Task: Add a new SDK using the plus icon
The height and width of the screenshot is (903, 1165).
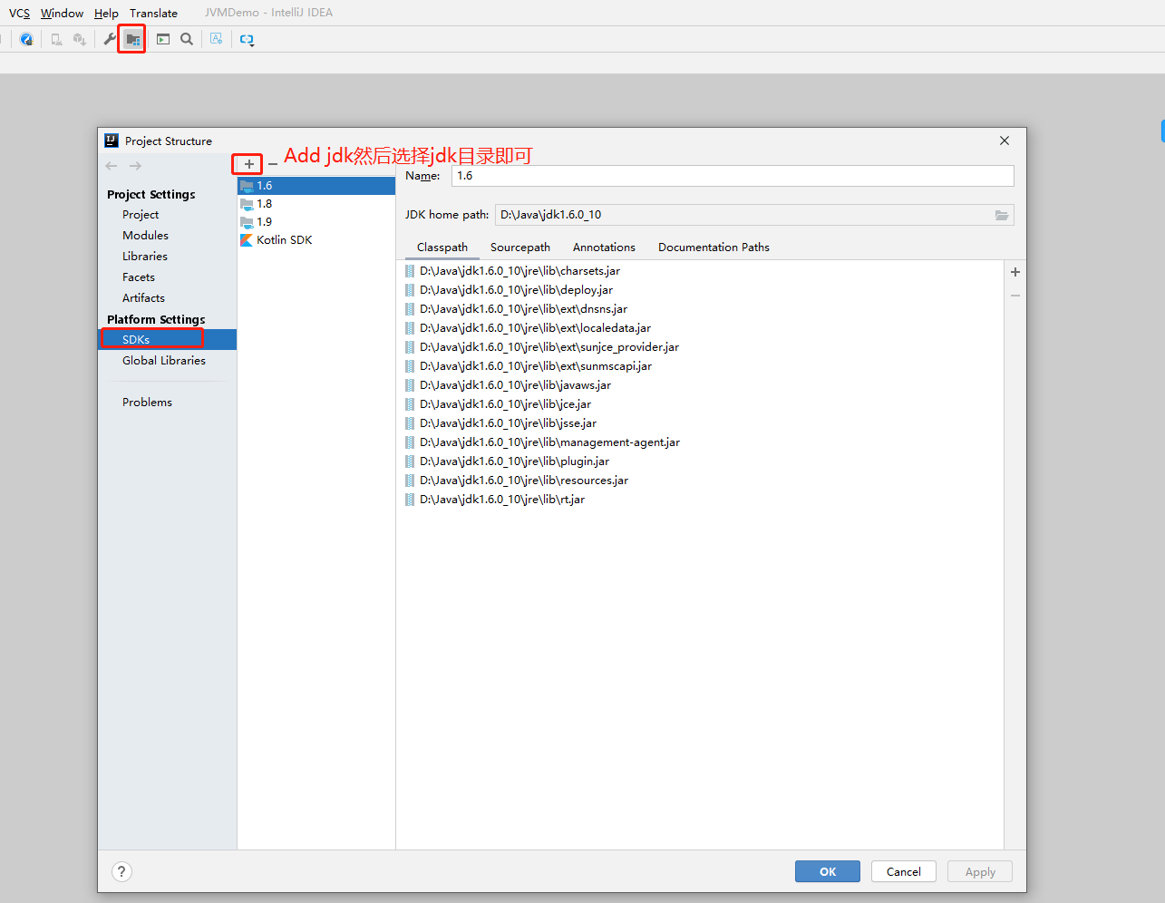Action: pyautogui.click(x=247, y=164)
